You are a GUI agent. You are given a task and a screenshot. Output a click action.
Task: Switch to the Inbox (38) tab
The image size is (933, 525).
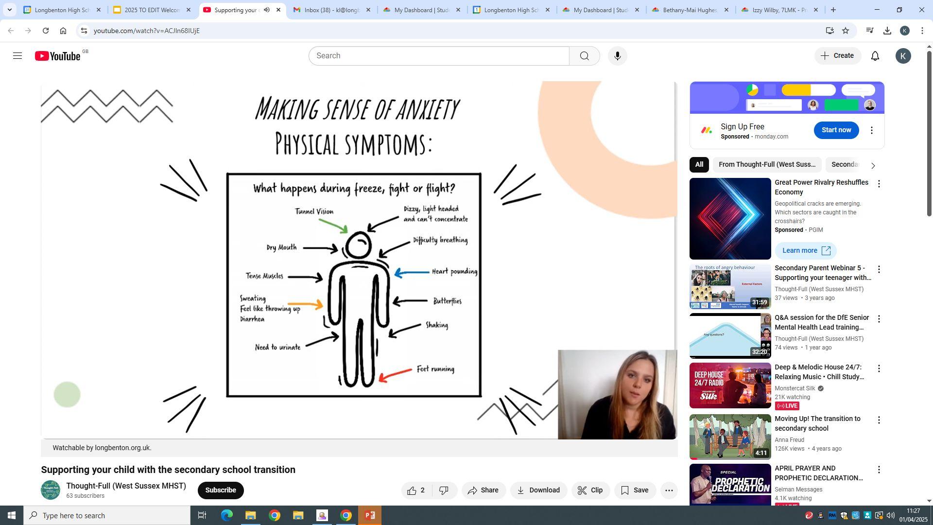(332, 10)
